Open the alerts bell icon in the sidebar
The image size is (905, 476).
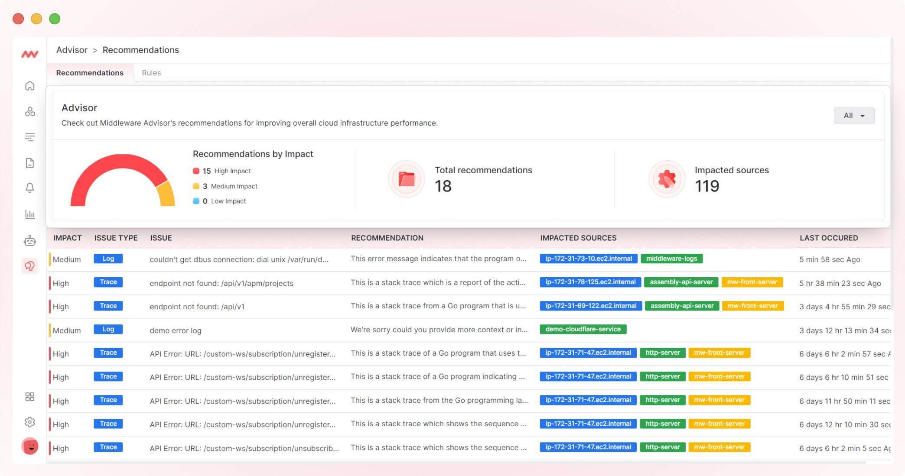[x=29, y=188]
